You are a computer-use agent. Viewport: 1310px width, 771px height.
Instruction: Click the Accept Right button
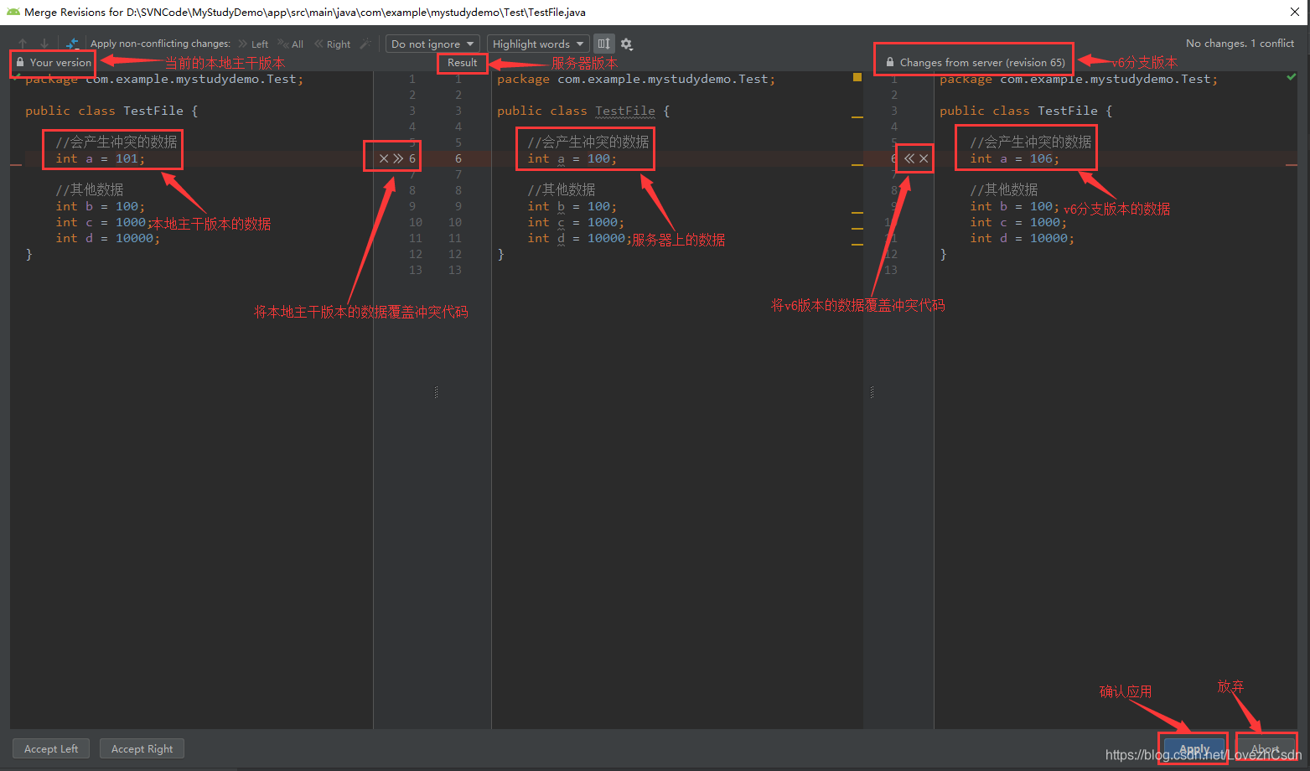point(142,748)
